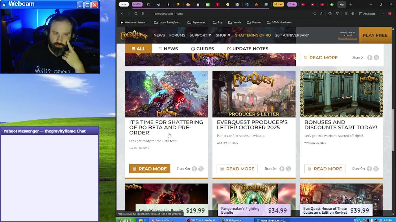Open the audio waveform toolbar icon
Image resolution: width=396 pixels, height=222 pixels.
[x=353, y=14]
